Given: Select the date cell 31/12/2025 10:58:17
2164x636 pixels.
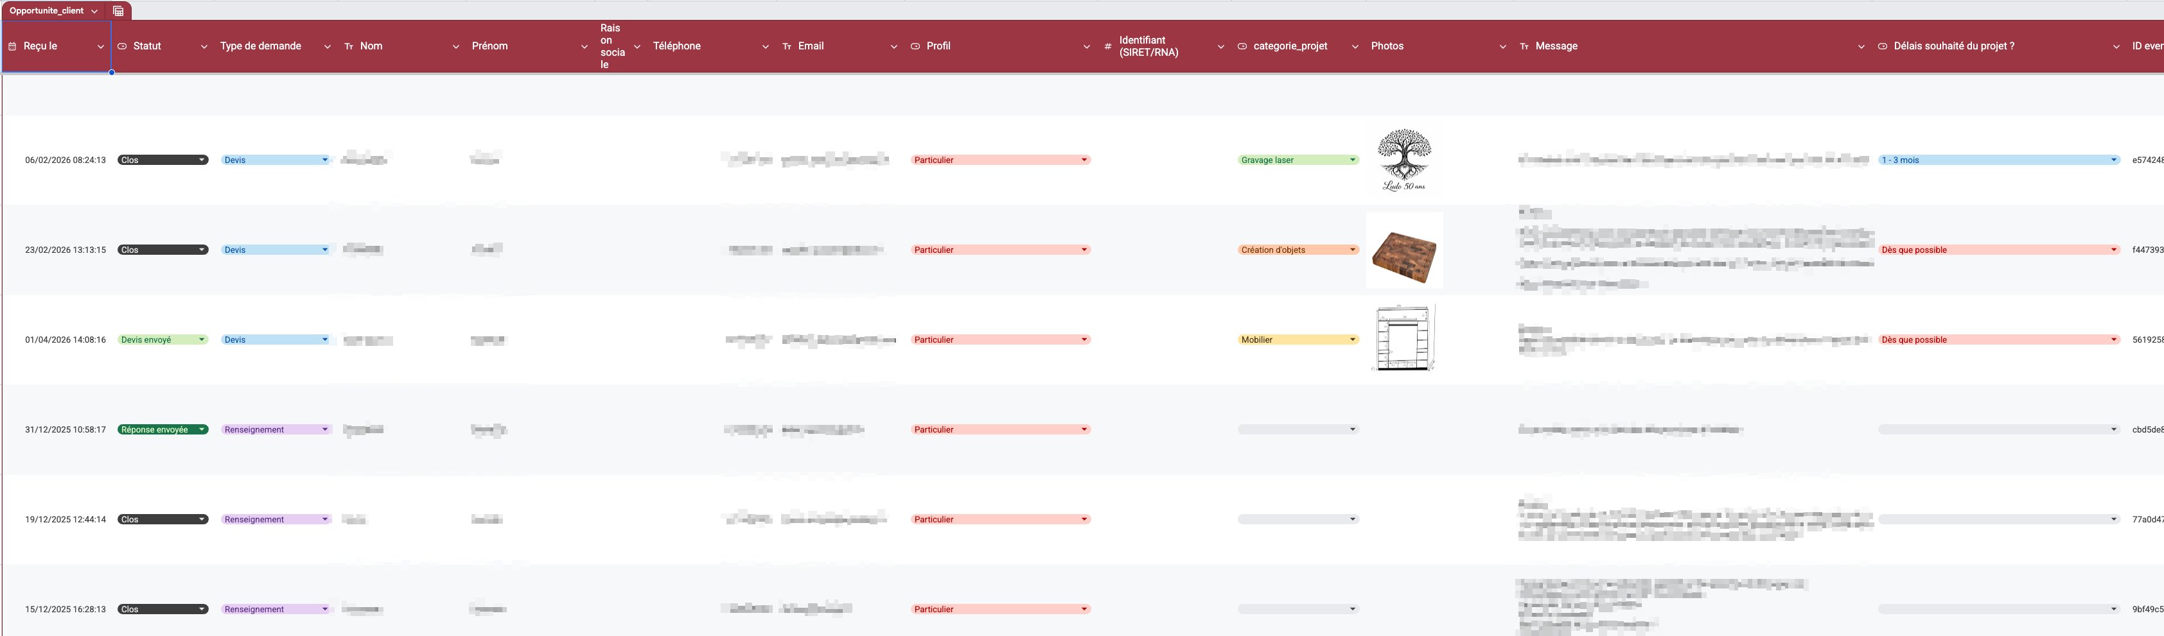Looking at the screenshot, I should tap(66, 429).
